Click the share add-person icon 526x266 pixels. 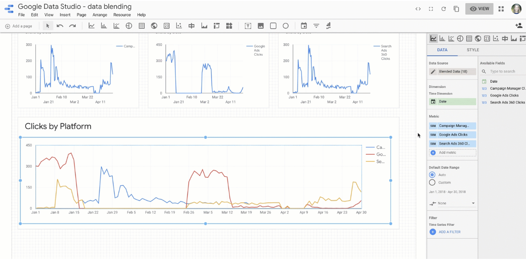(x=518, y=26)
